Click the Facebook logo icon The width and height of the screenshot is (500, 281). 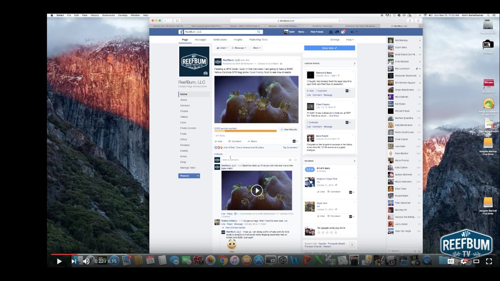pyautogui.click(x=181, y=32)
